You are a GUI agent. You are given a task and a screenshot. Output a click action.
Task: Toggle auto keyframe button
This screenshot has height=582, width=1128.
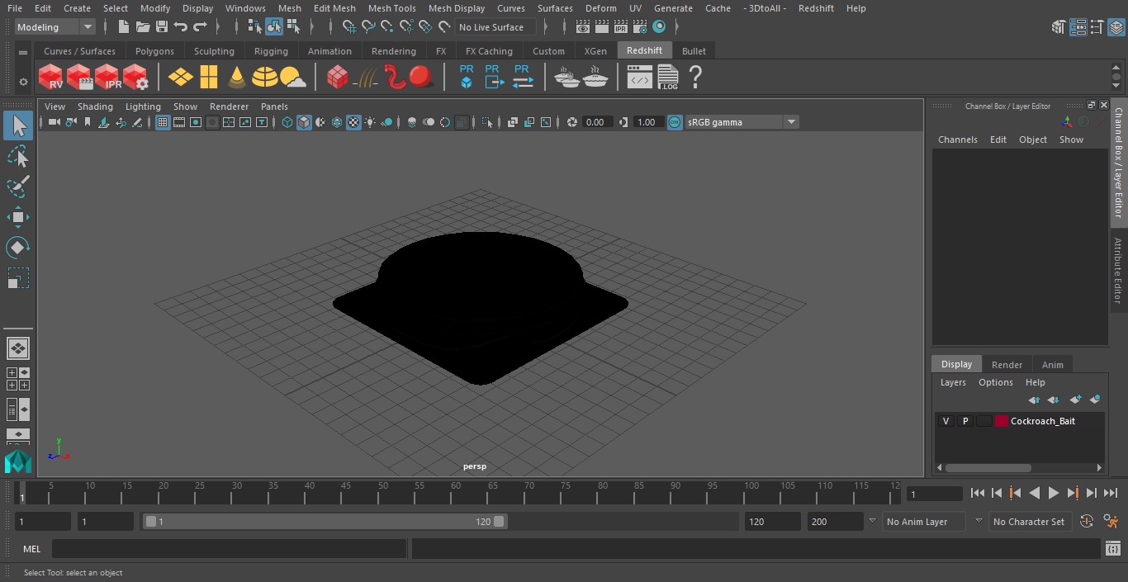[x=1087, y=522]
